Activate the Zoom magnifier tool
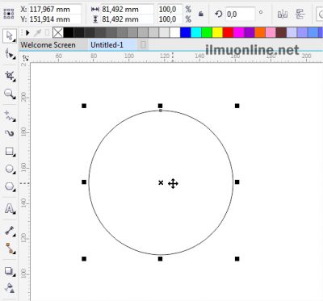The height and width of the screenshot is (301, 323). (10, 94)
